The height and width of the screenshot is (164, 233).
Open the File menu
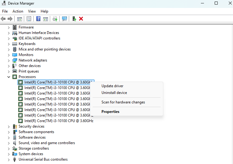click(x=5, y=11)
